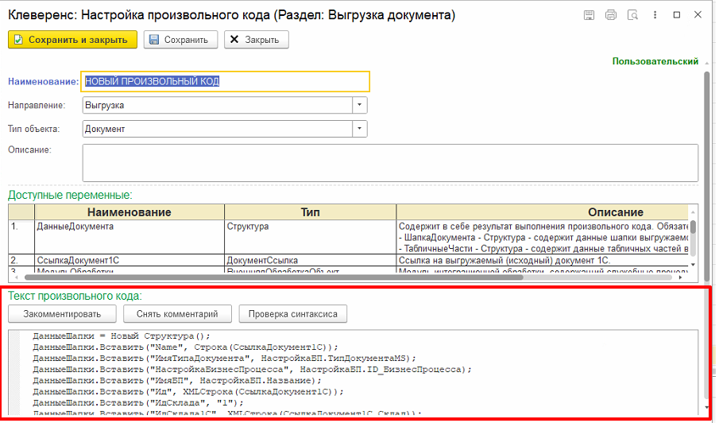Select row number 2 cell
719x423 pixels.
click(21, 260)
